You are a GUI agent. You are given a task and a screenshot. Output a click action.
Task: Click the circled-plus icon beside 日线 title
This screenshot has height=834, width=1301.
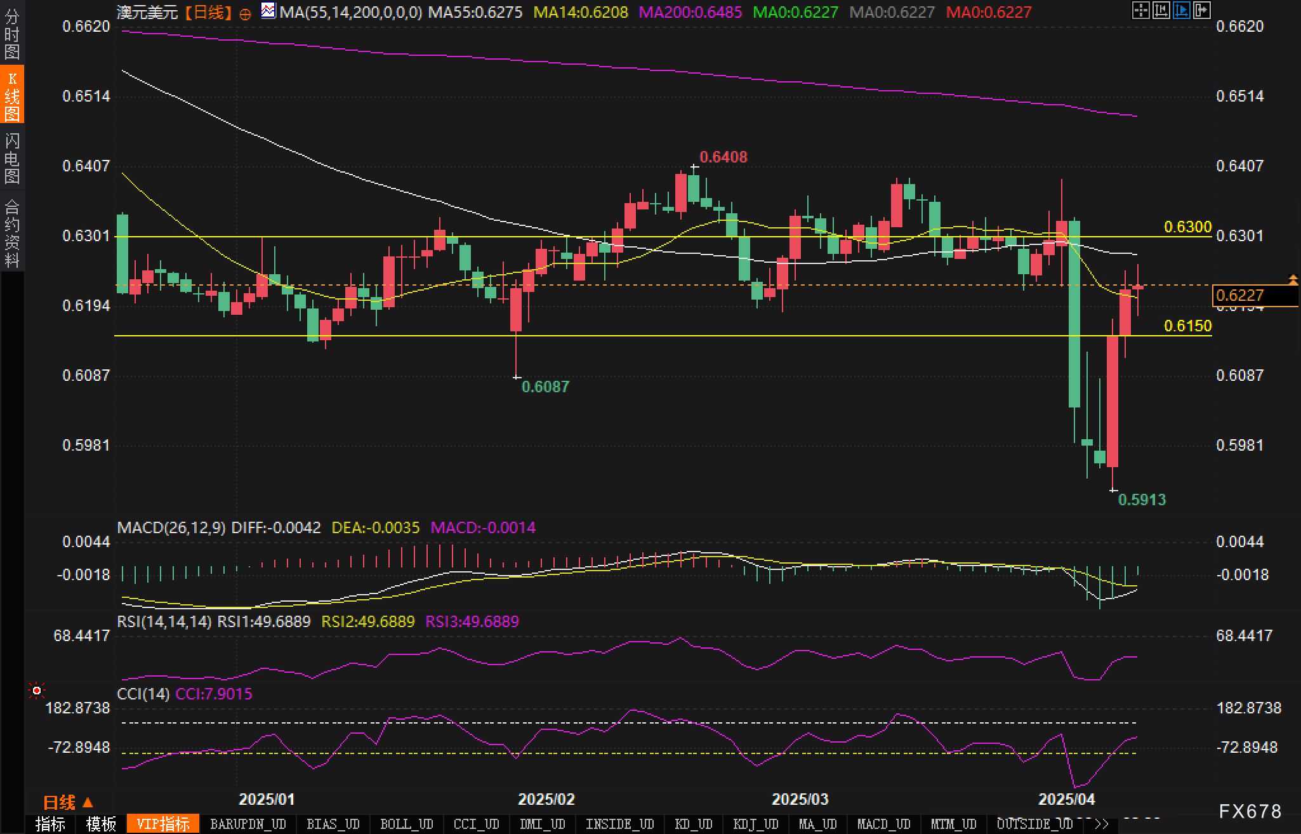pos(245,14)
